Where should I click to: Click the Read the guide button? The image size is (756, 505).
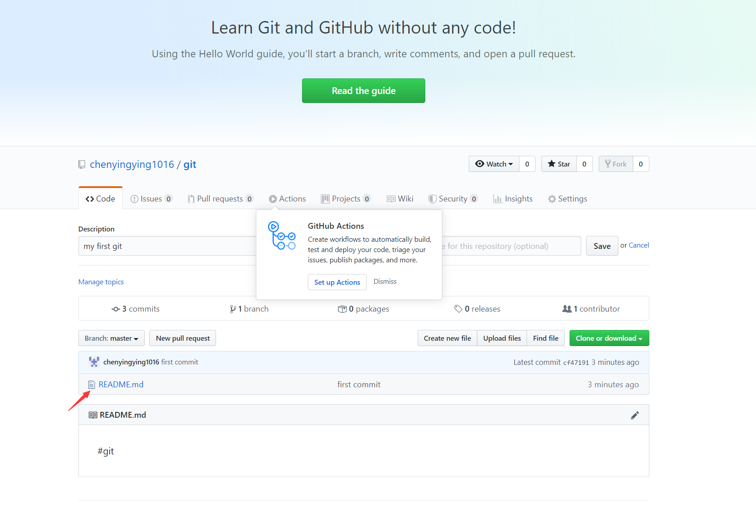coord(363,91)
